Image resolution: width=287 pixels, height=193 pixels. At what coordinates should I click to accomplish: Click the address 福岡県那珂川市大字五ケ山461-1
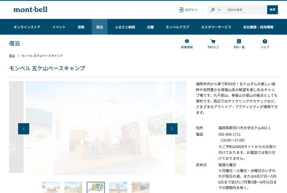click(x=244, y=128)
